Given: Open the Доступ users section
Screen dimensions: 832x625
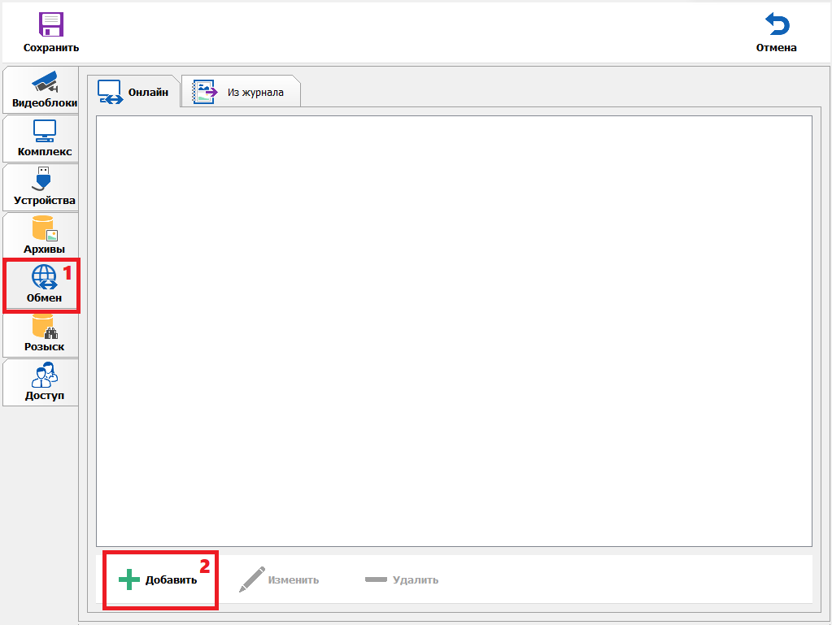Looking at the screenshot, I should coord(44,383).
